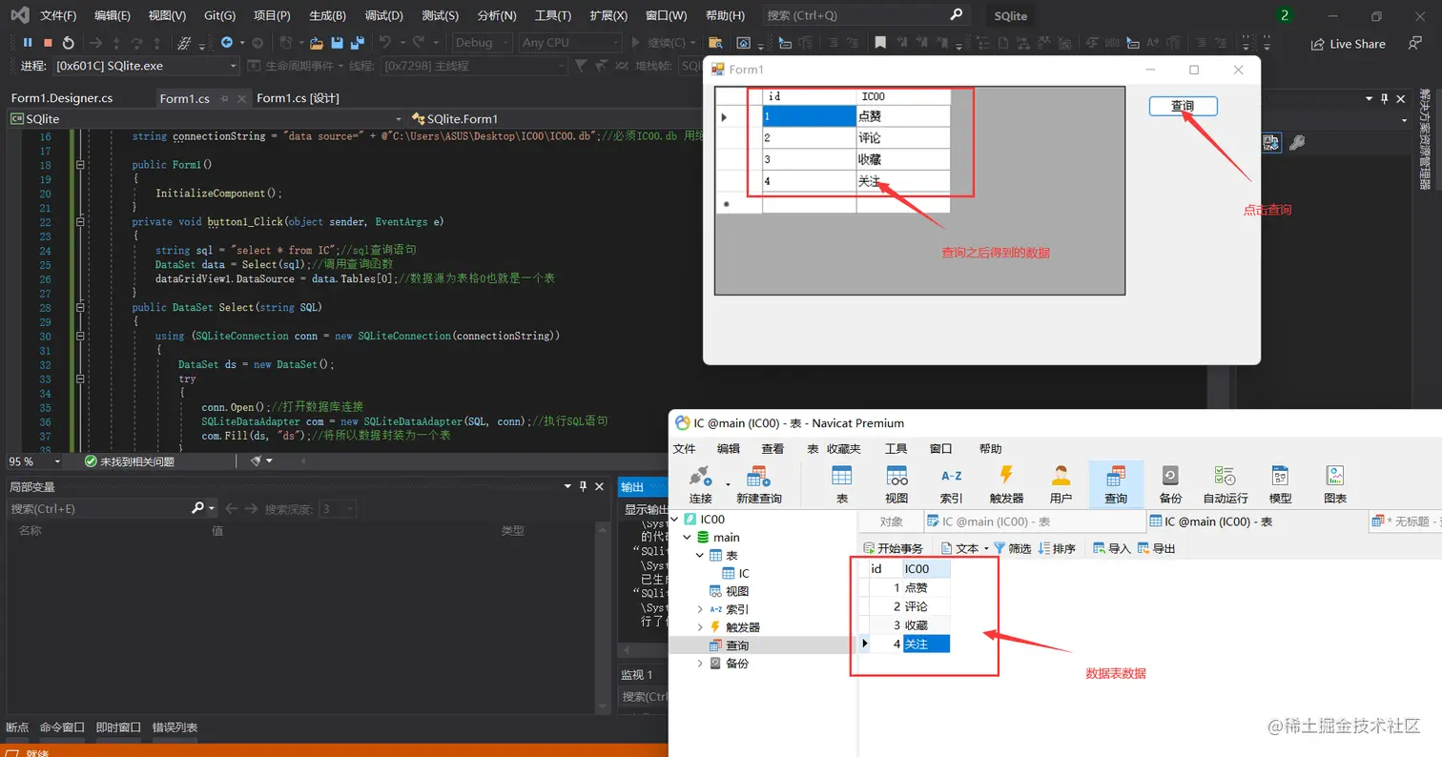Expand the 触发器 node in Navicat tree
Image resolution: width=1442 pixels, height=757 pixels.
pos(700,627)
